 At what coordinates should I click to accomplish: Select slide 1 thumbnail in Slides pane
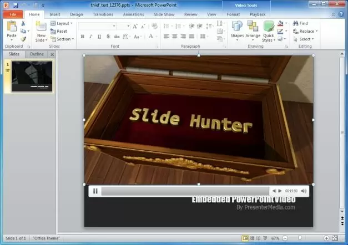tap(32, 76)
